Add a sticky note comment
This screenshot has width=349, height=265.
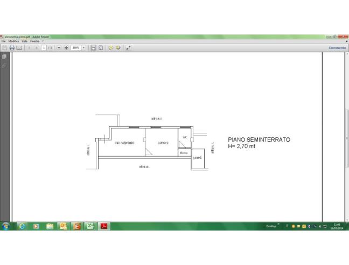tap(111, 47)
